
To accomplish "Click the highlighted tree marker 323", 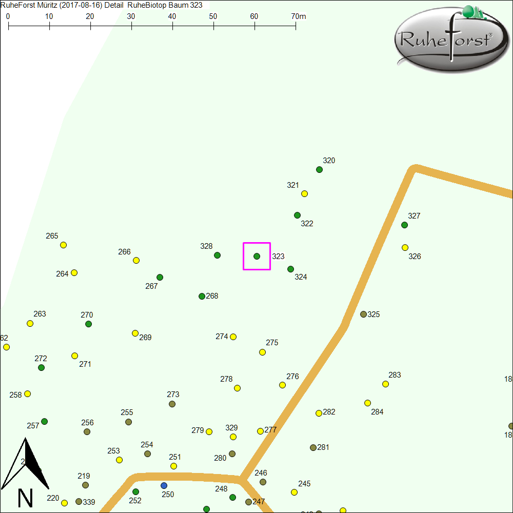I will [257, 256].
